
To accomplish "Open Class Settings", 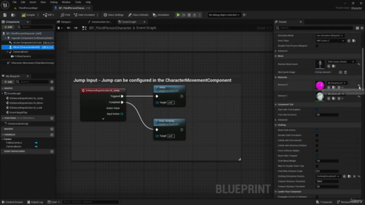I will (x=113, y=15).
